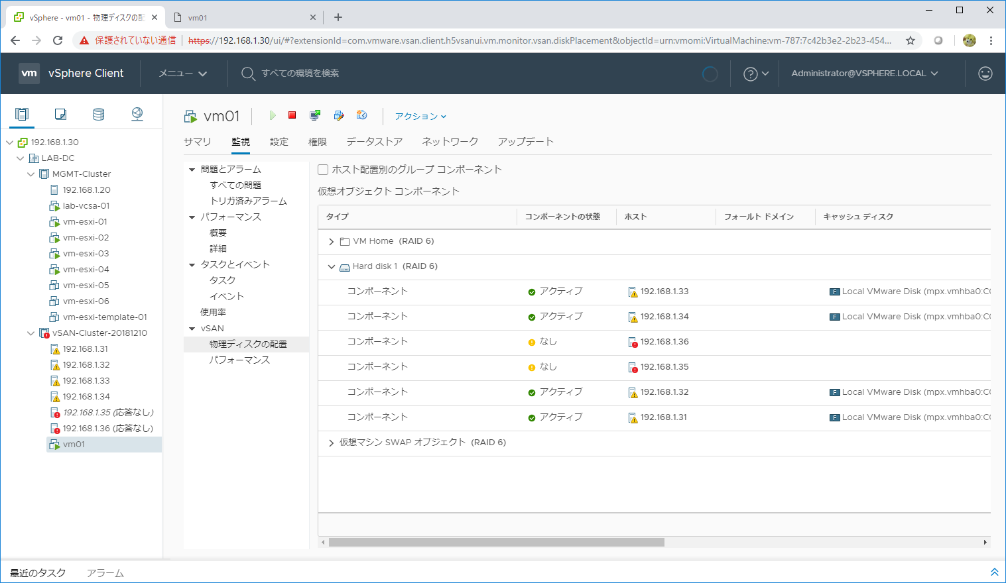Click the smiley feedback icon
Viewport: 1006px width, 583px height.
coord(985,74)
